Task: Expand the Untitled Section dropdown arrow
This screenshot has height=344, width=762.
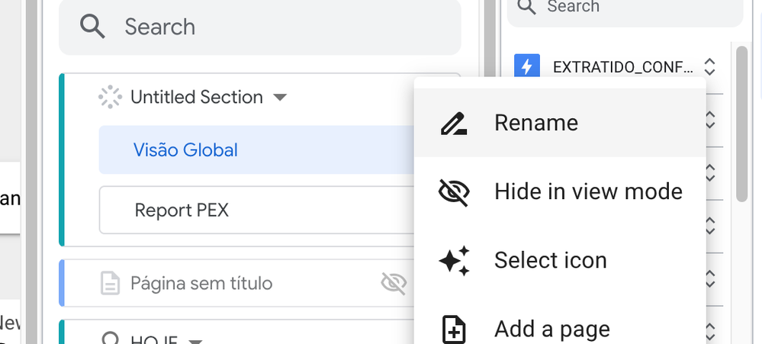Action: [x=279, y=97]
